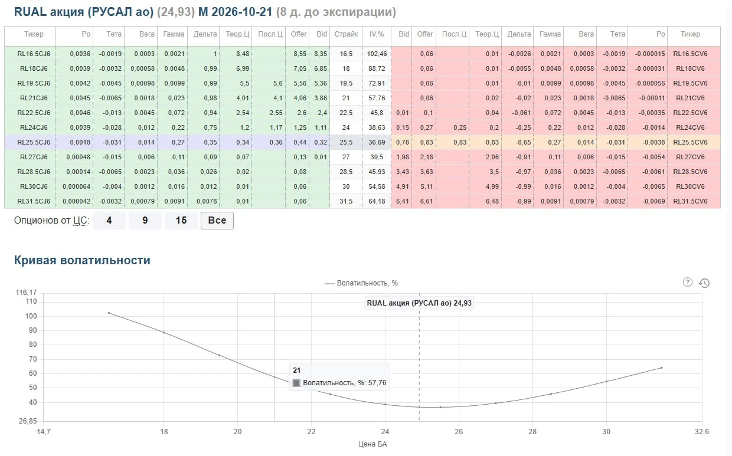Select put ticker RL30CV6
732x456 pixels.
[x=690, y=186]
